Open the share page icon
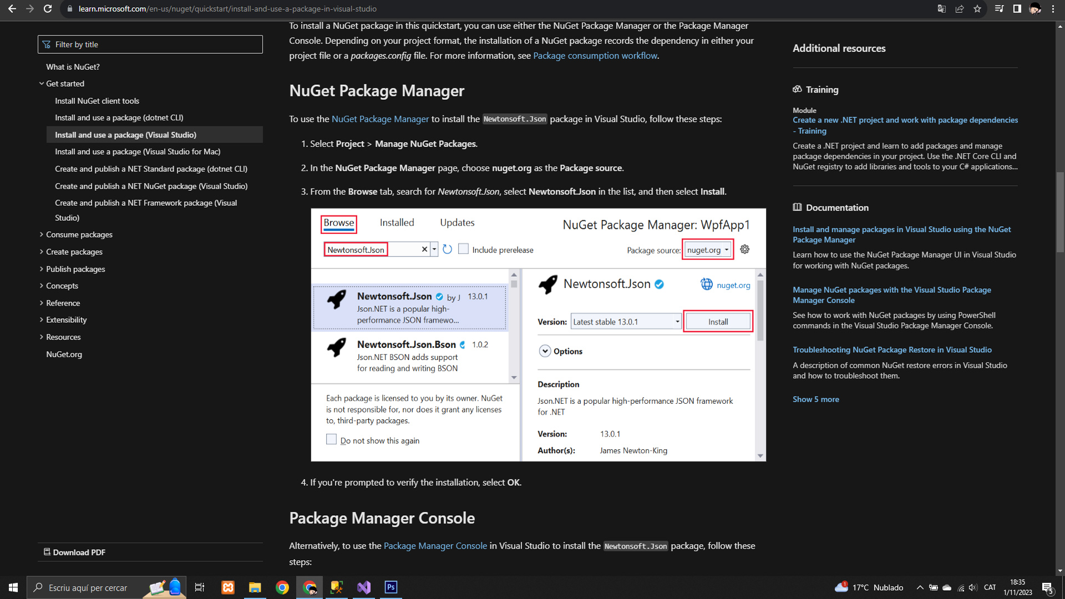The width and height of the screenshot is (1065, 599). point(959,9)
